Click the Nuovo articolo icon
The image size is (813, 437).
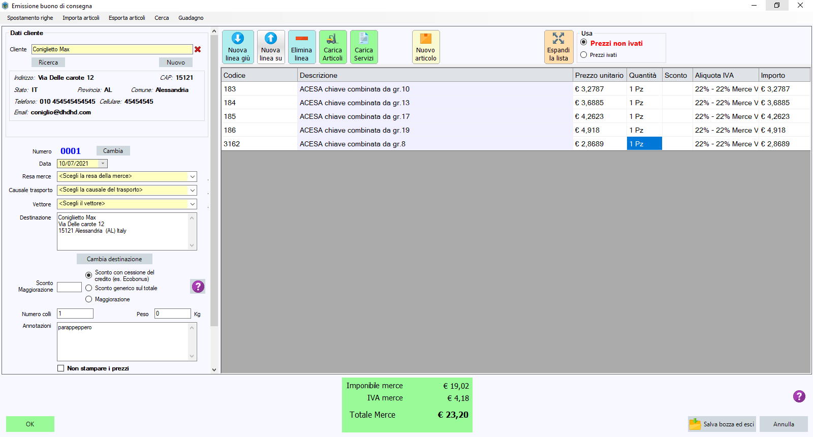[425, 47]
